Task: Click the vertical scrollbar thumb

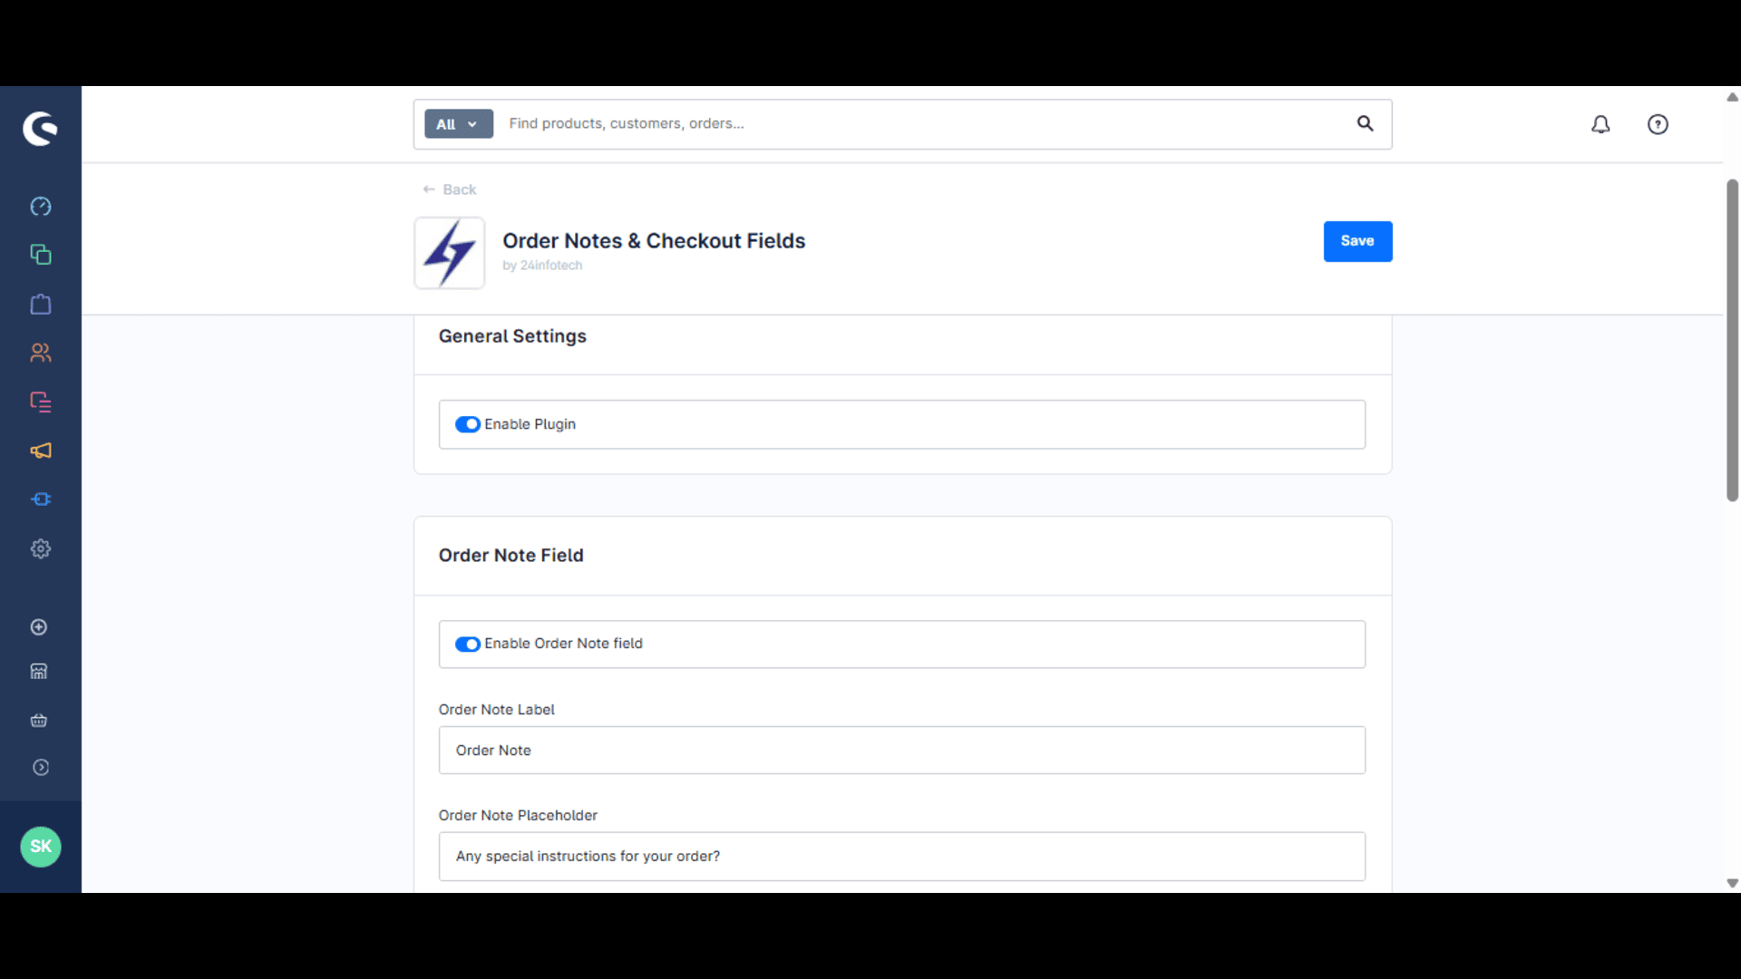Action: point(1732,340)
